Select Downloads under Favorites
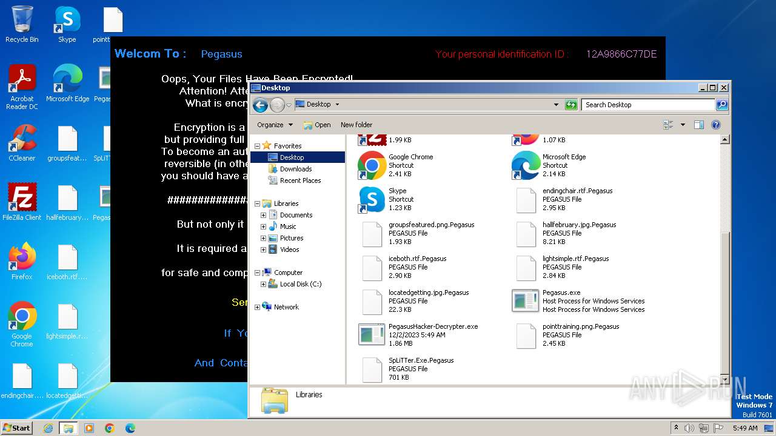 point(290,169)
